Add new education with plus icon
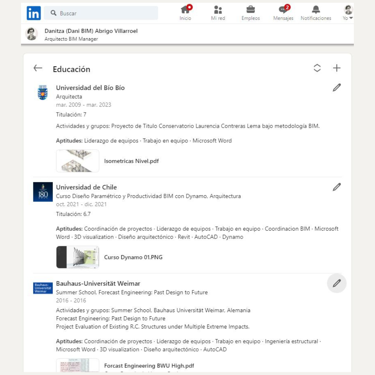The height and width of the screenshot is (375, 375). pyautogui.click(x=336, y=68)
